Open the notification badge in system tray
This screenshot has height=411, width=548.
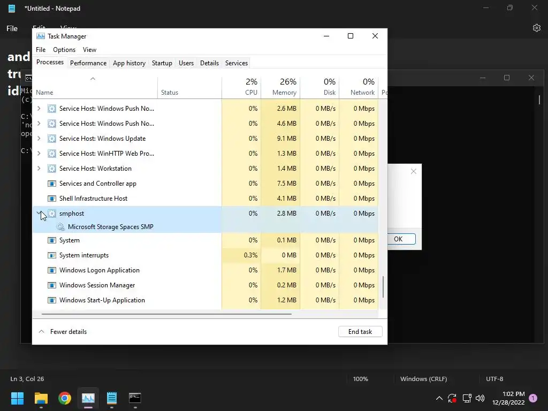tap(533, 398)
